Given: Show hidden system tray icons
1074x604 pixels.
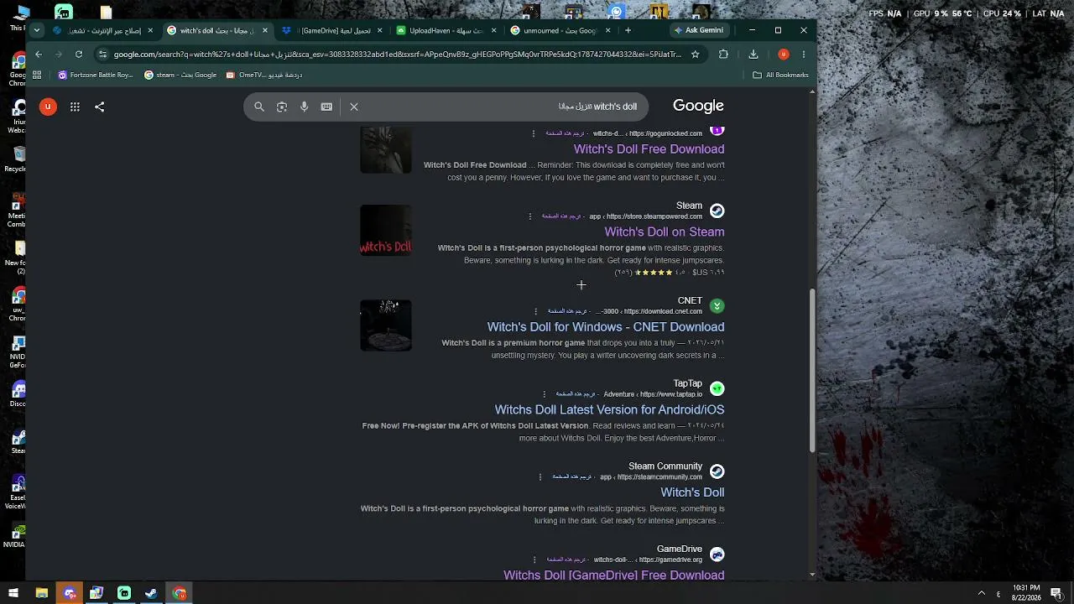Looking at the screenshot, I should (x=982, y=593).
